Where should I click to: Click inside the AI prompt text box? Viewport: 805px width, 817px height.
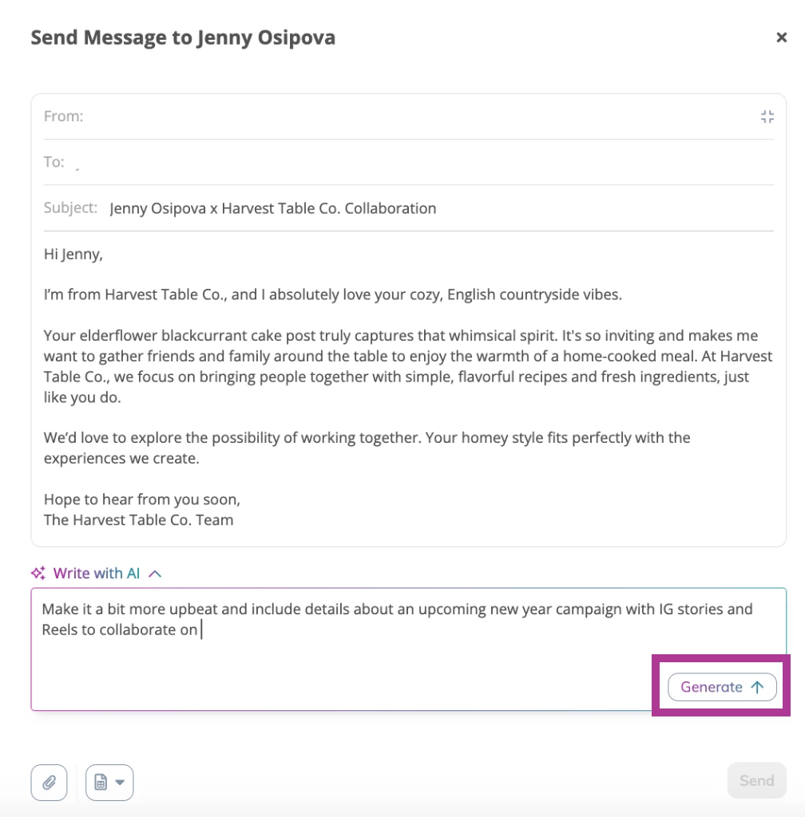pos(408,649)
